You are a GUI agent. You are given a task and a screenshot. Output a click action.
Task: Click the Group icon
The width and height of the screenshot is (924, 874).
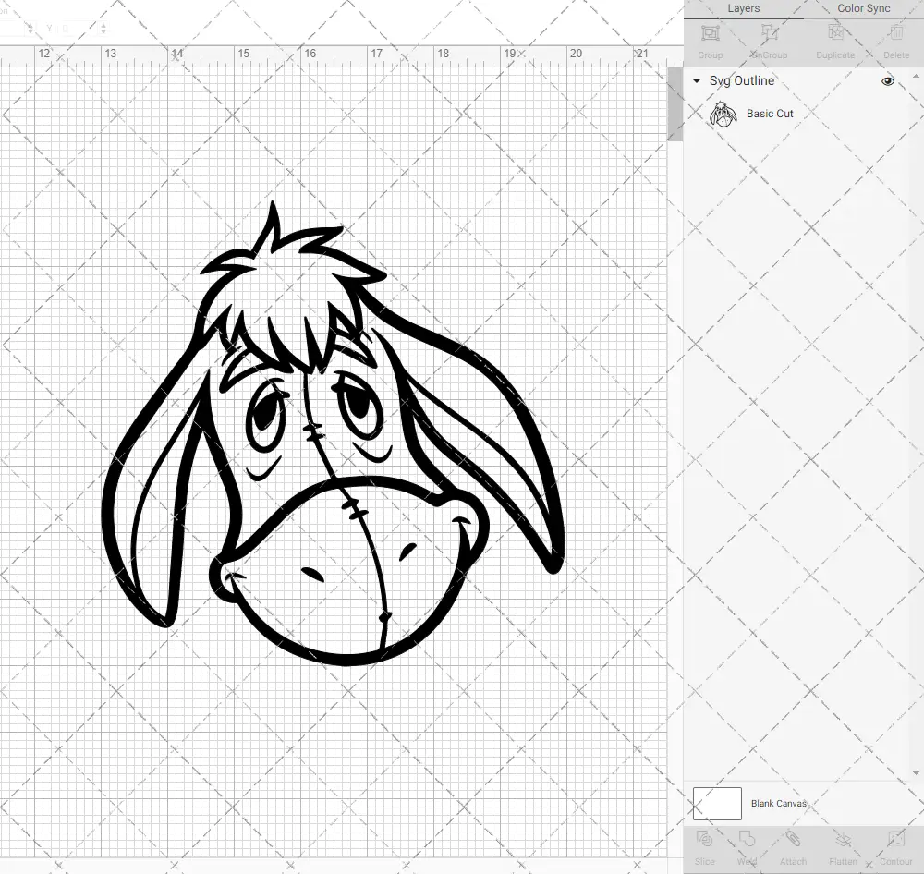pyautogui.click(x=710, y=33)
